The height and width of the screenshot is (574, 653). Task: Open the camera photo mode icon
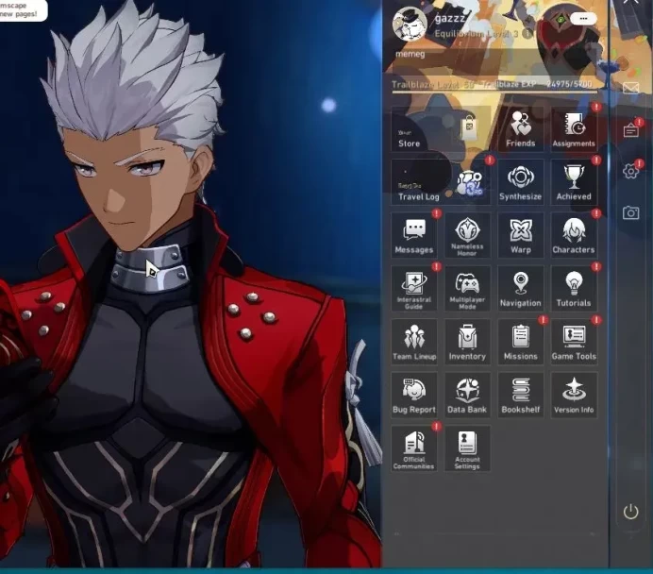630,212
